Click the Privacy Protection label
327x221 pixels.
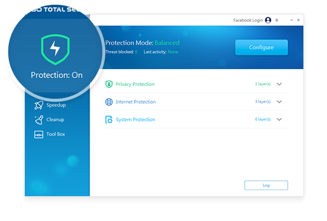point(135,84)
